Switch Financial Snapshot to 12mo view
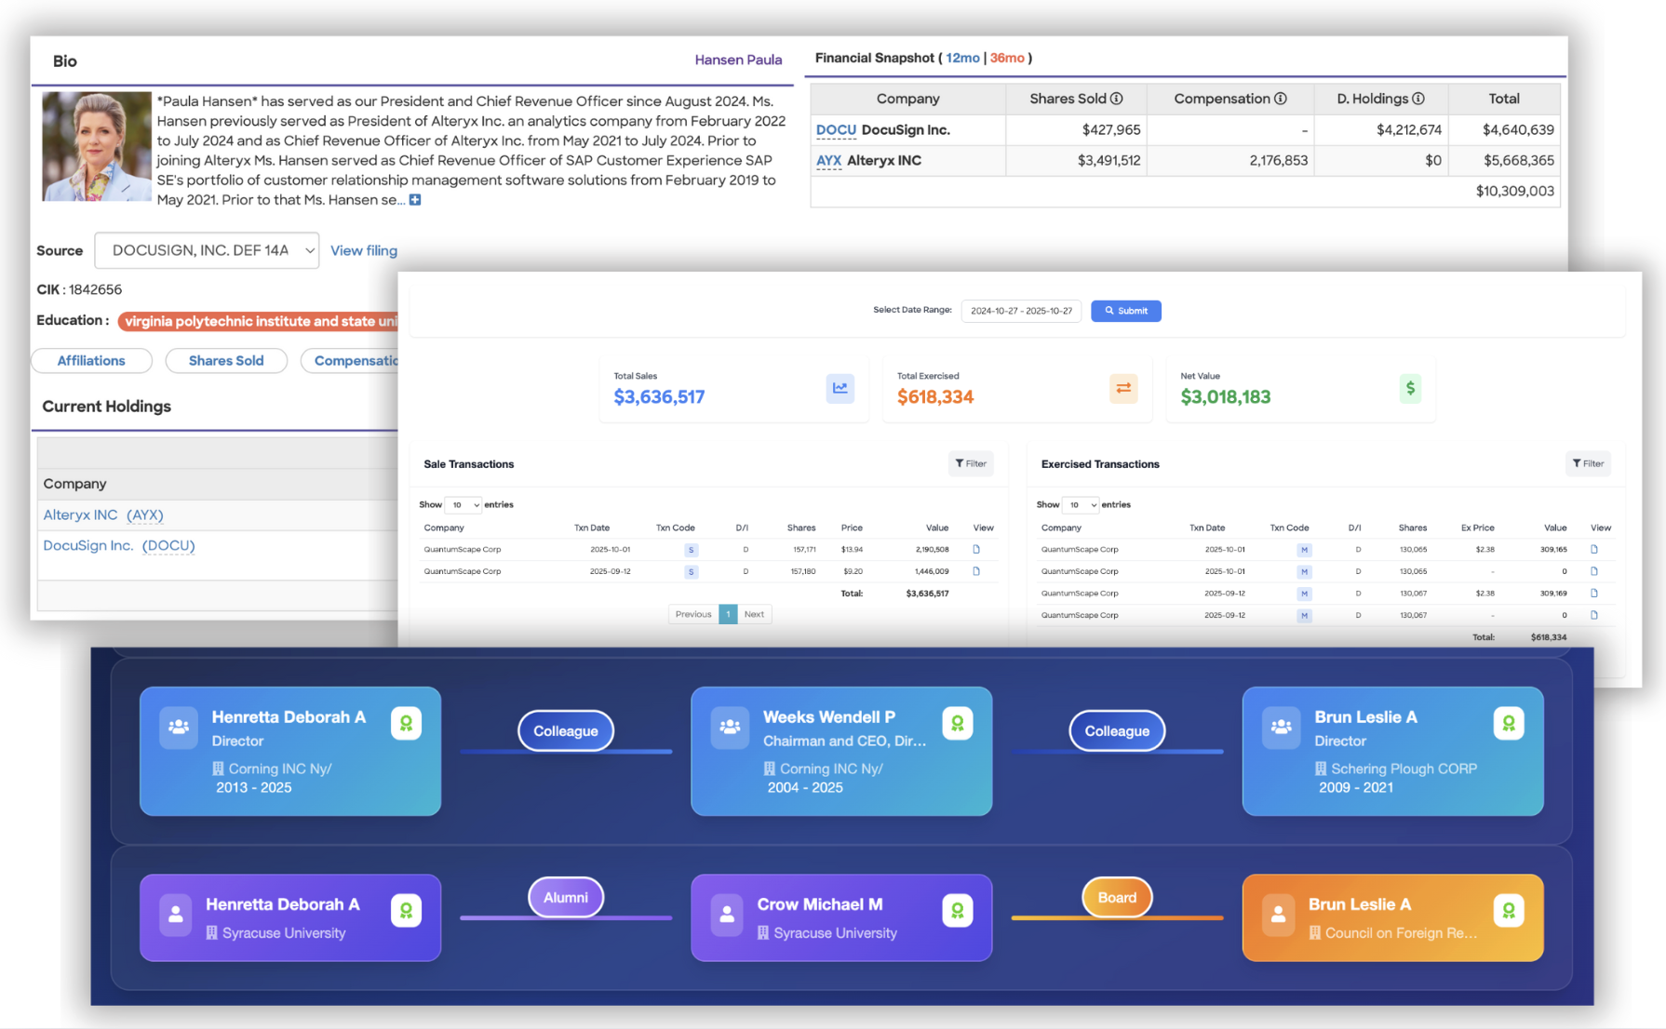 [x=961, y=58]
